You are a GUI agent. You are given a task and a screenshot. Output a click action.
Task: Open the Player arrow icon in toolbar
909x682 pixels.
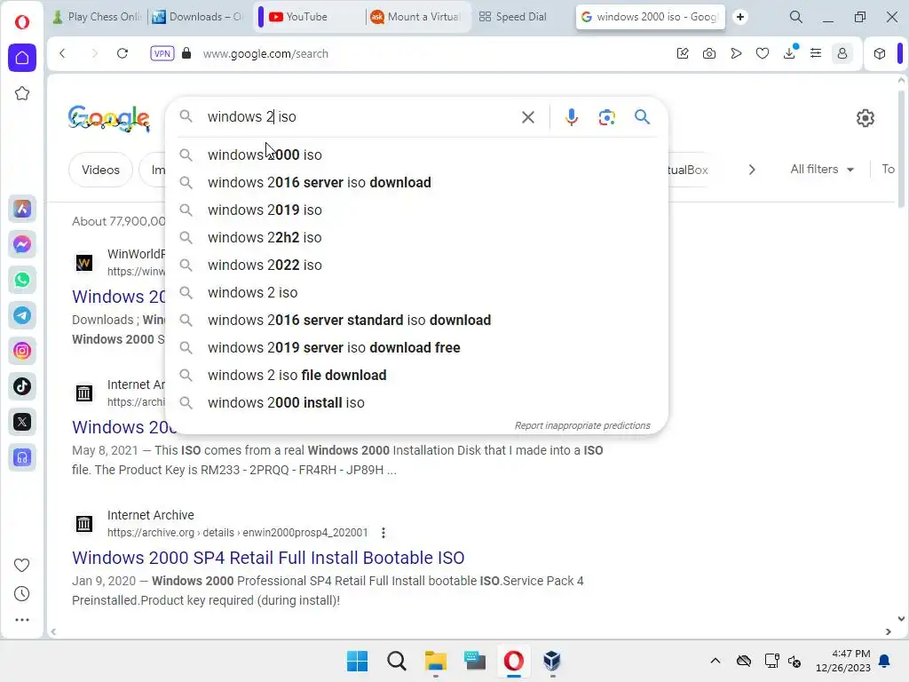coord(736,53)
